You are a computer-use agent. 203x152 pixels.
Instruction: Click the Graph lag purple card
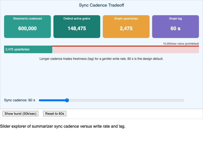coord(175,27)
